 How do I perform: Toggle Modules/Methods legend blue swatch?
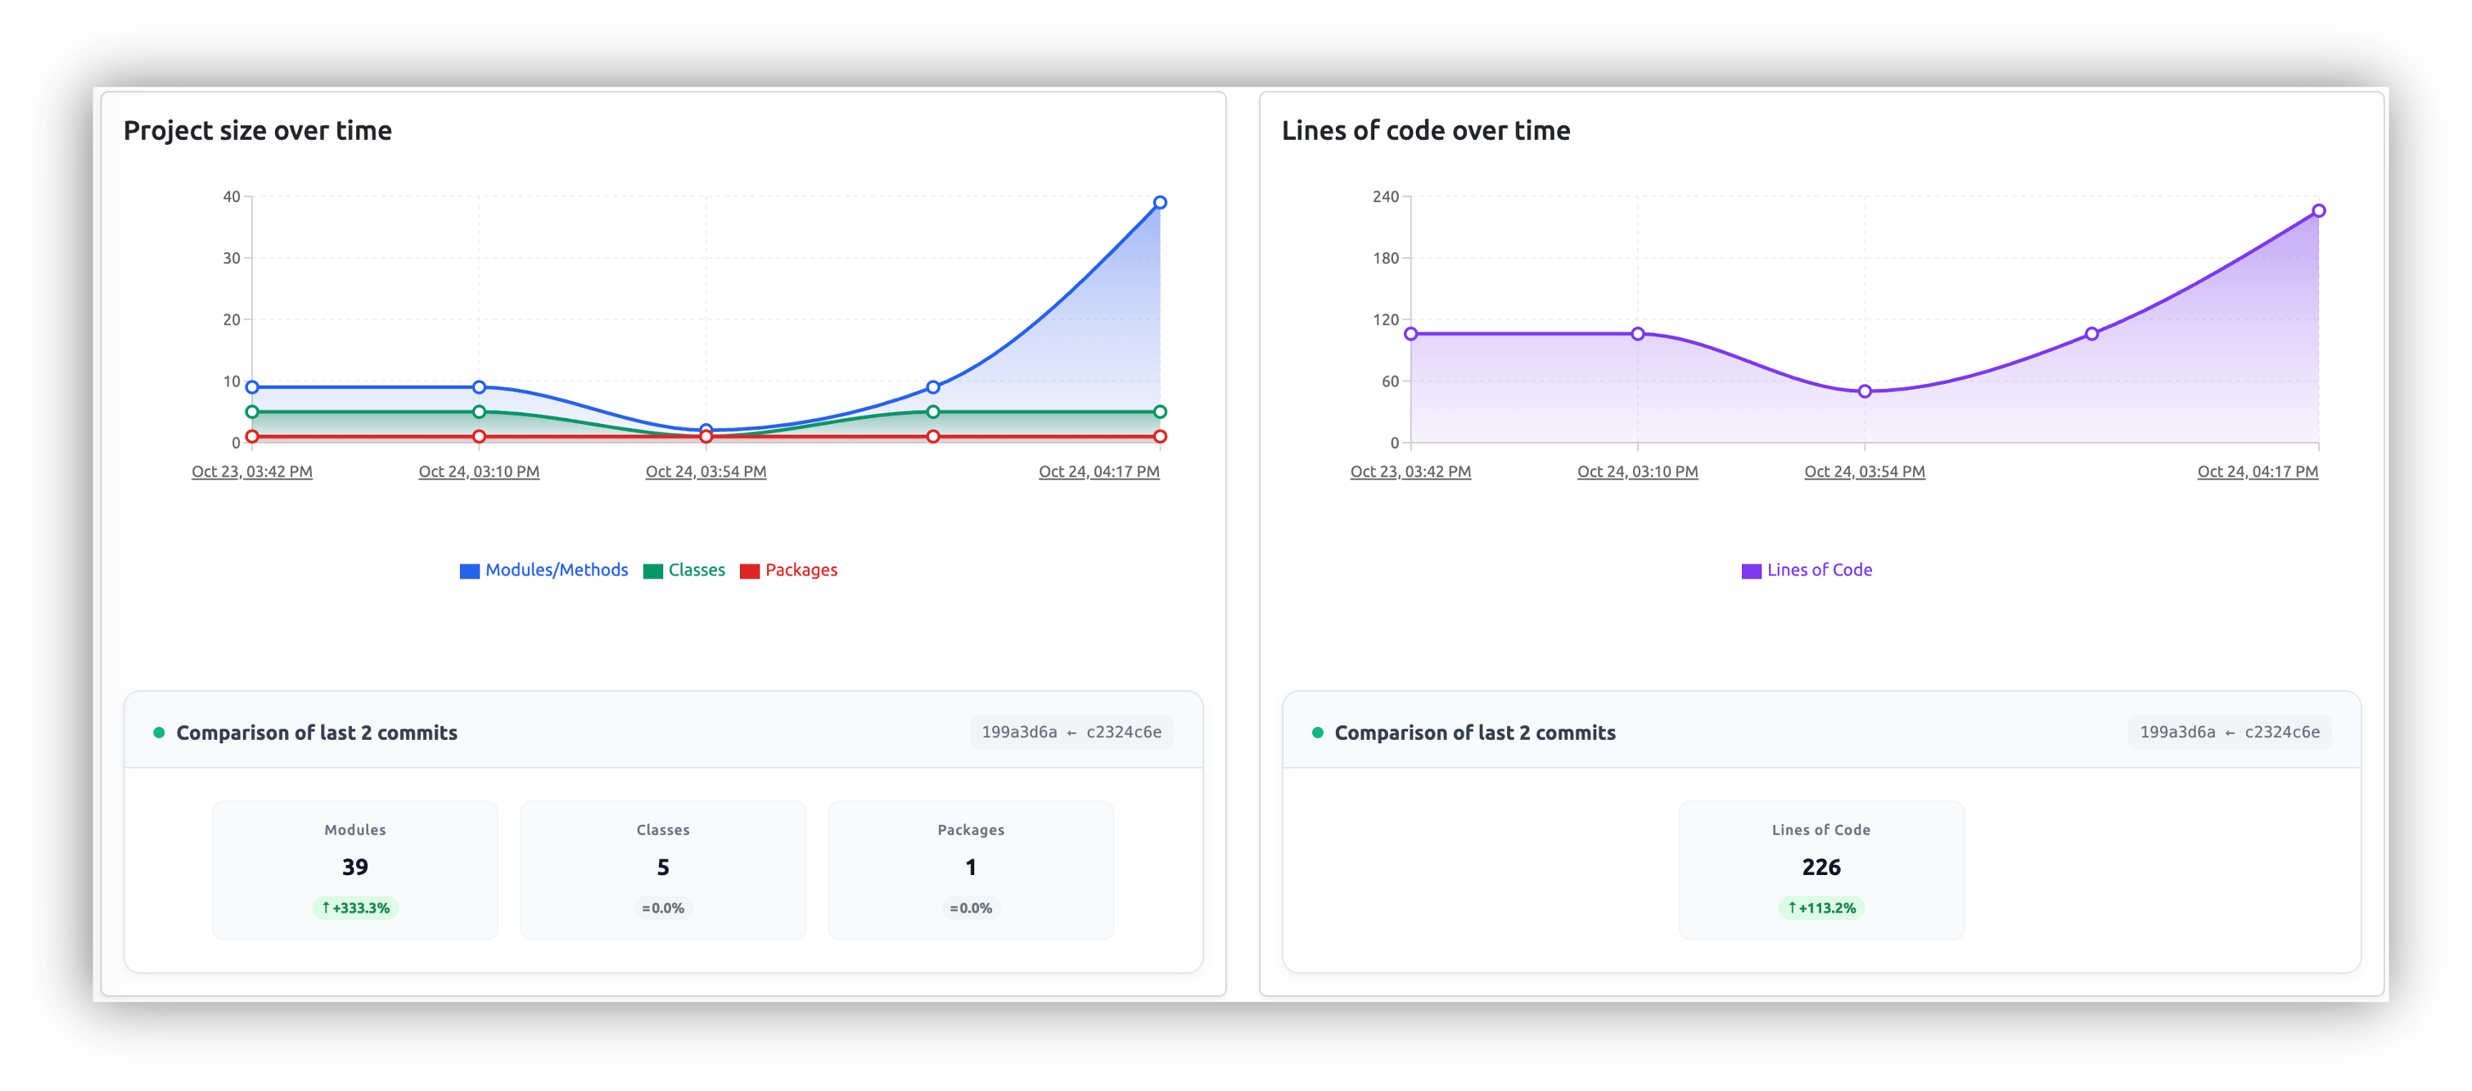pos(469,571)
